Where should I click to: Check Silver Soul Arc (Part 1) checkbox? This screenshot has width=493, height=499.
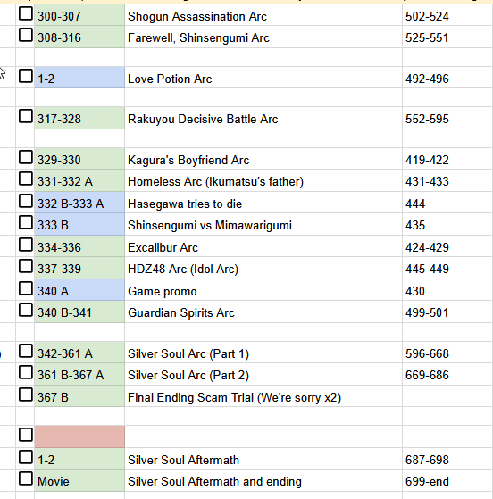tap(26, 351)
